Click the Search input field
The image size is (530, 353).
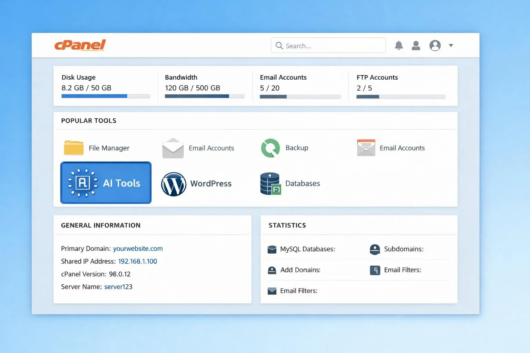(x=328, y=46)
